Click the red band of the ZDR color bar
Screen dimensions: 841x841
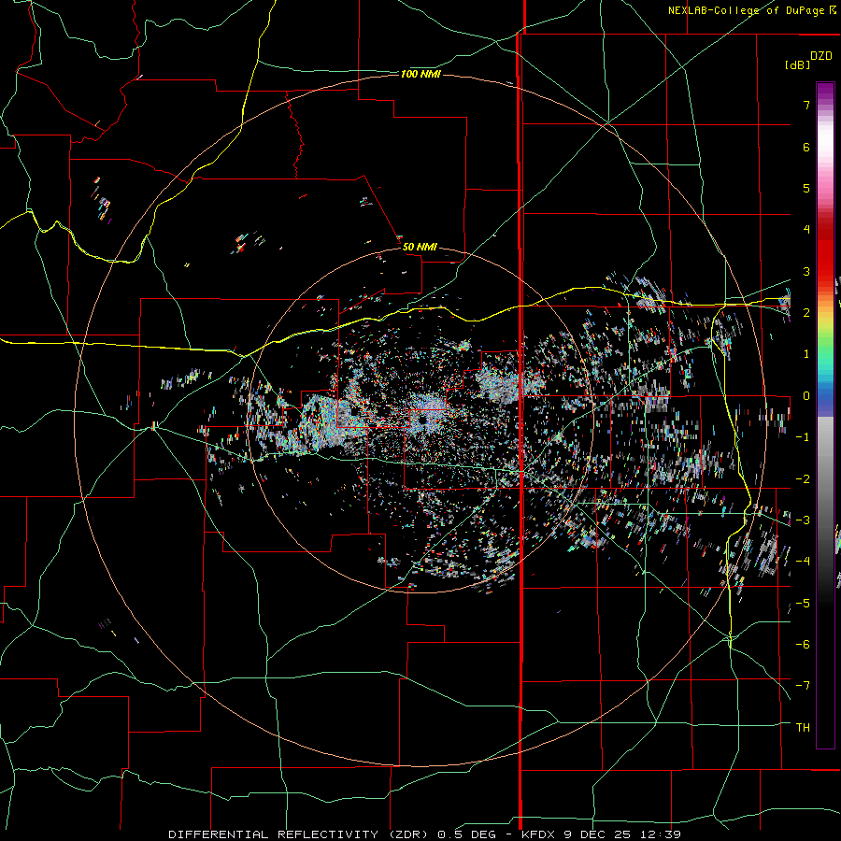(x=825, y=252)
